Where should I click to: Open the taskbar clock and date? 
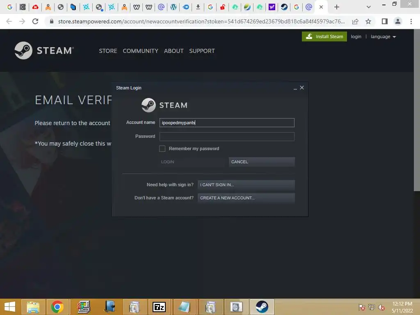402,307
